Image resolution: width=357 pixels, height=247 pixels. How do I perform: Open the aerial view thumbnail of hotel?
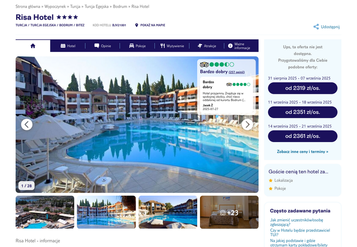pos(45,212)
